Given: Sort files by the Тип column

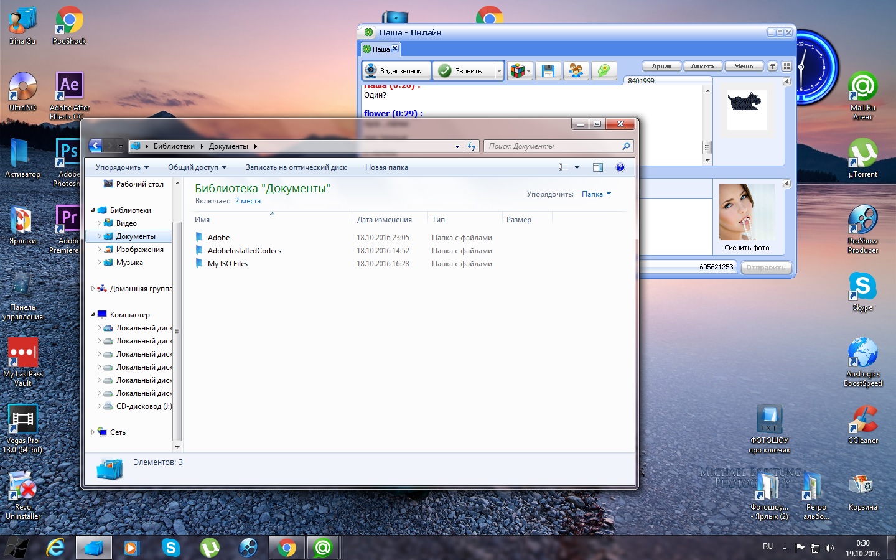Looking at the screenshot, I should [x=465, y=219].
